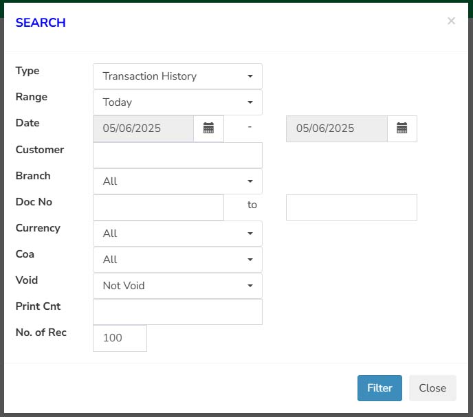Expand the Branch dropdown
Viewport: 473px width, 417px height.
coord(177,181)
